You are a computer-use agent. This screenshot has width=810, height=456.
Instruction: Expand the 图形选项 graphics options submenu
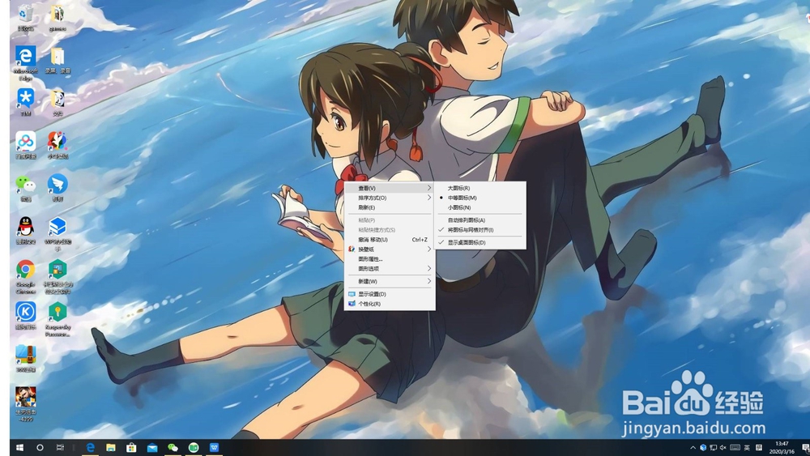(390, 269)
